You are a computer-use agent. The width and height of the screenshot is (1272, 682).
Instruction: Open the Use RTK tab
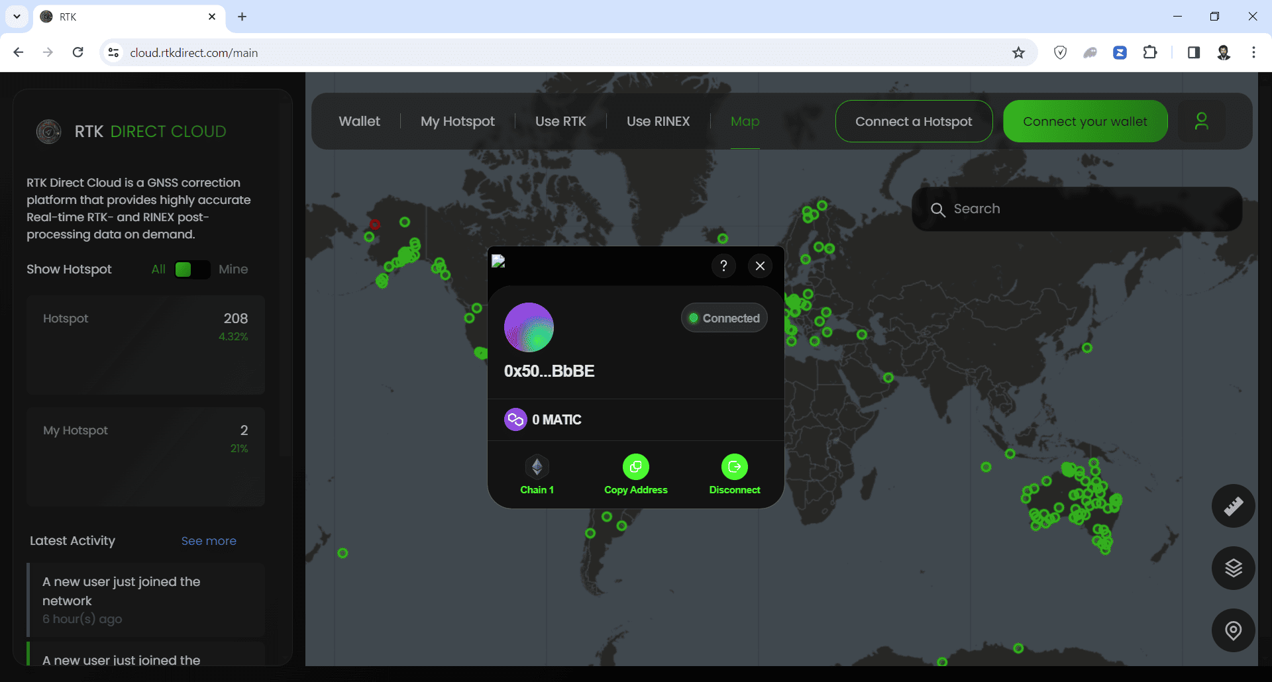pyautogui.click(x=560, y=121)
